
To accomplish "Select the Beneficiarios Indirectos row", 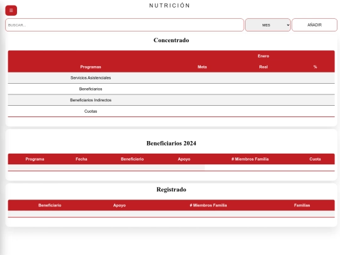I will (171, 100).
